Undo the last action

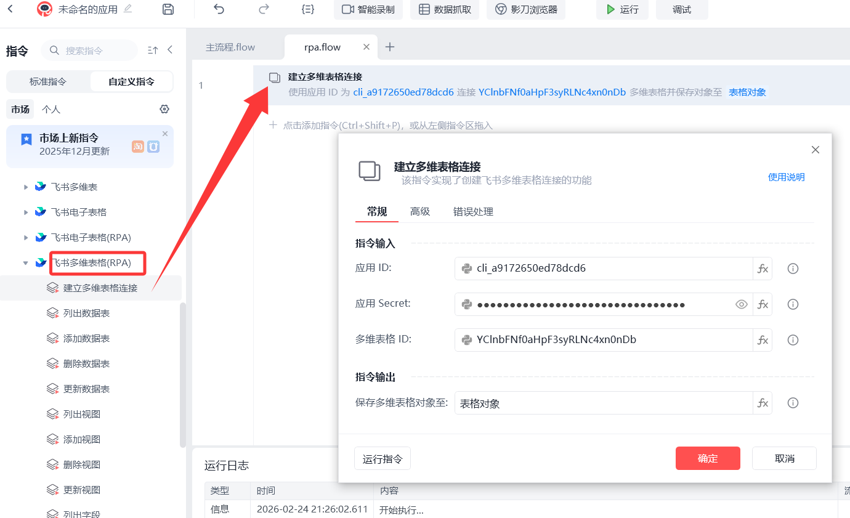point(219,9)
